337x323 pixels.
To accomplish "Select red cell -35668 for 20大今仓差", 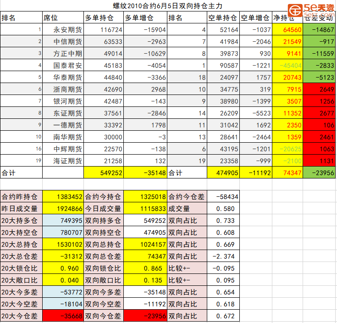I will coord(63,316).
